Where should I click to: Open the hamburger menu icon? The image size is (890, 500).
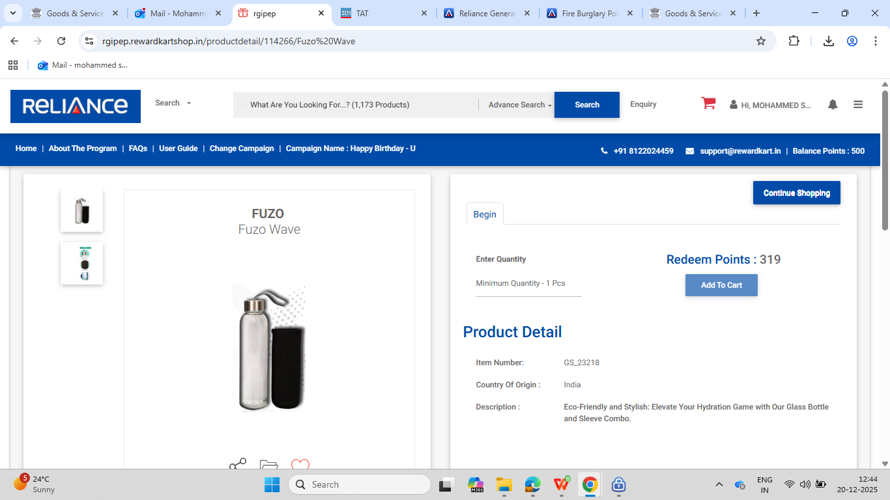tap(858, 104)
